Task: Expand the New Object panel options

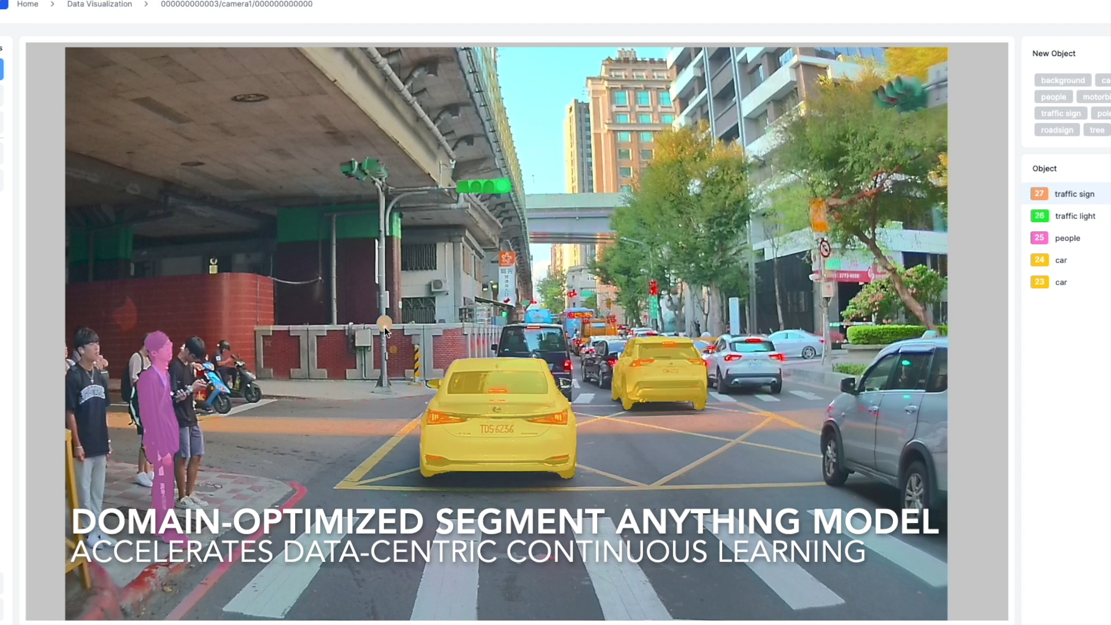Action: [1055, 53]
